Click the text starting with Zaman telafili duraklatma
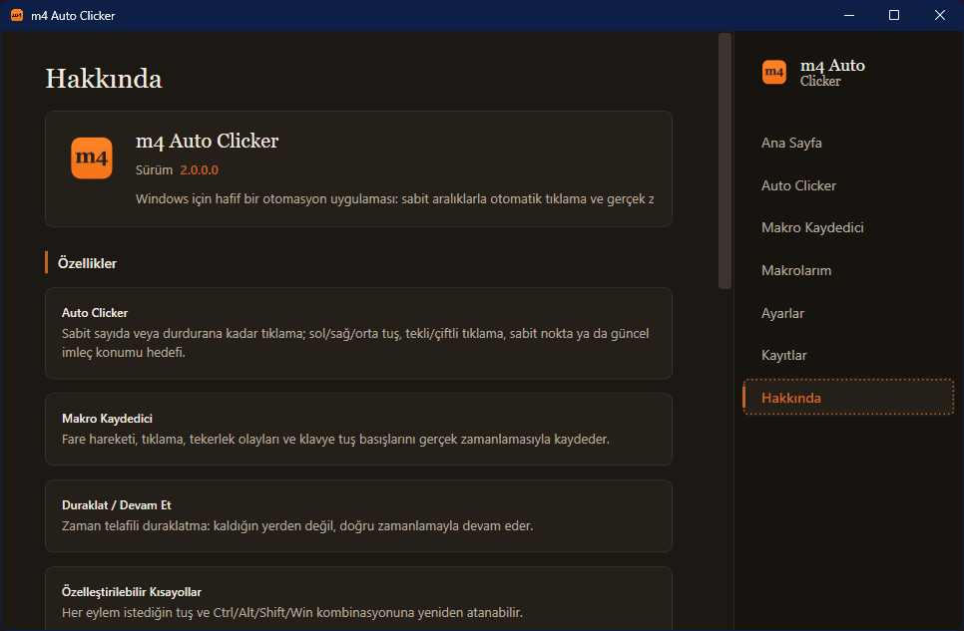Viewport: 964px width, 631px height. 297,526
